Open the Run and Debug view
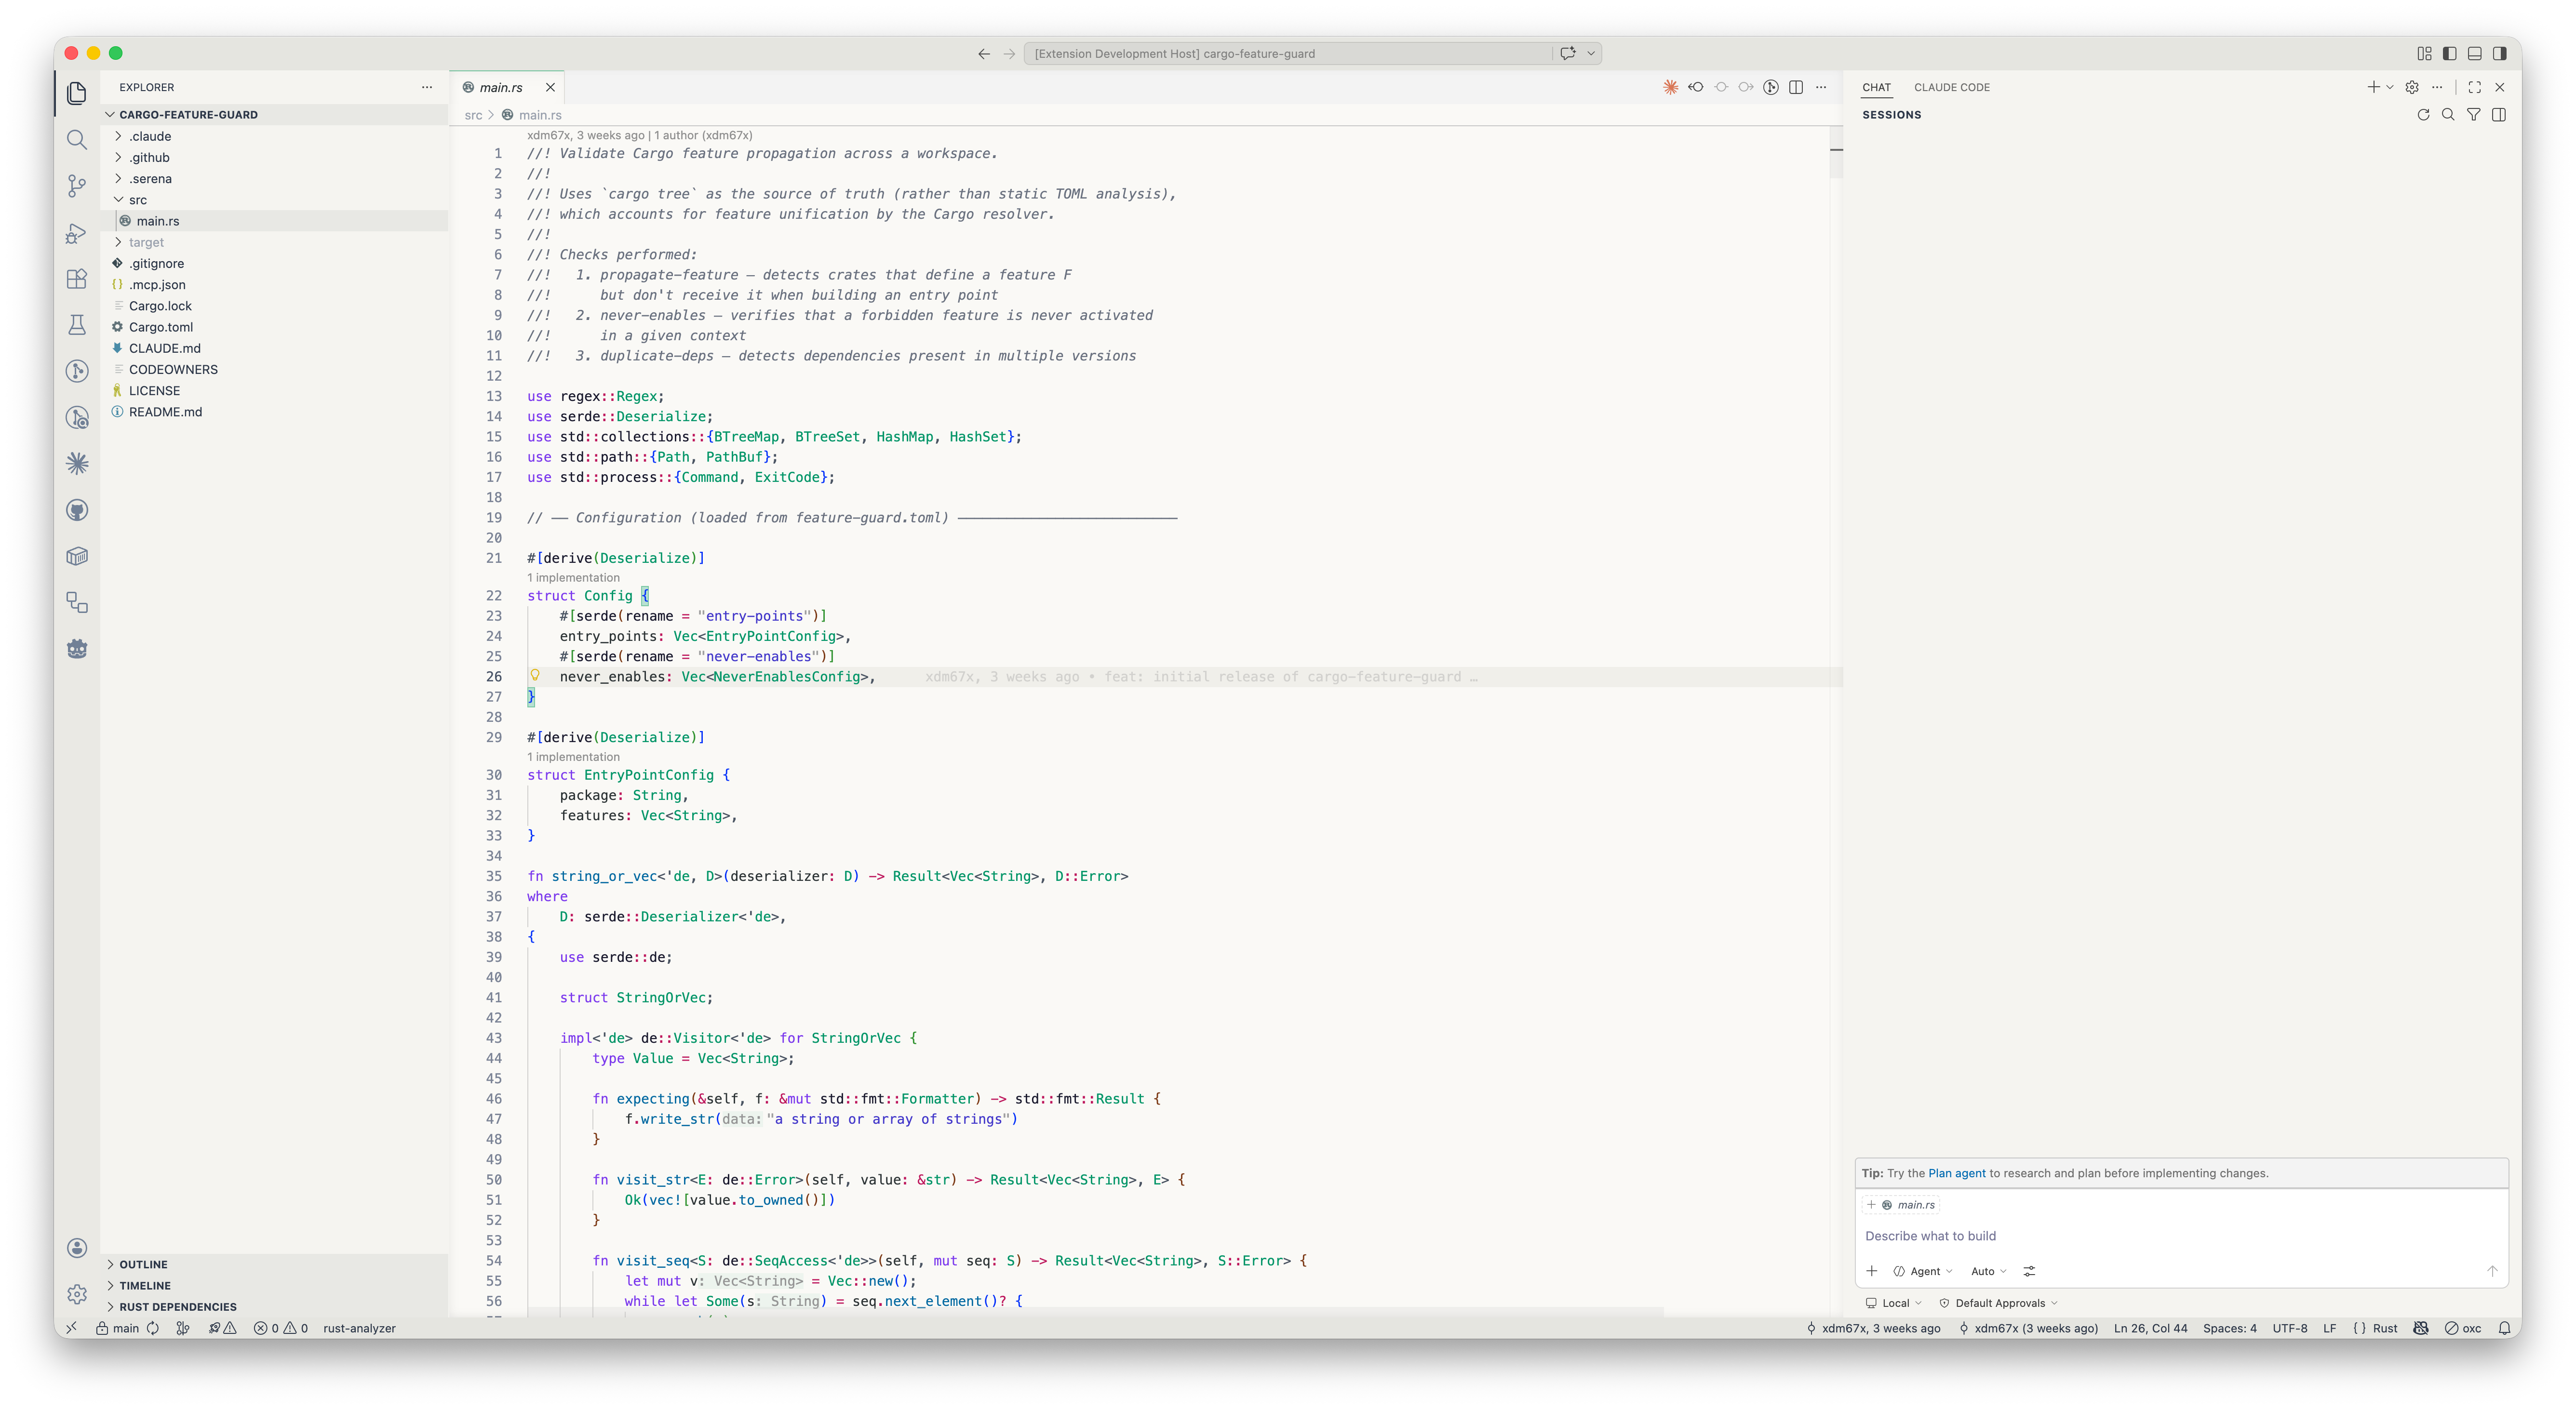The height and width of the screenshot is (1410, 2576). [77, 233]
